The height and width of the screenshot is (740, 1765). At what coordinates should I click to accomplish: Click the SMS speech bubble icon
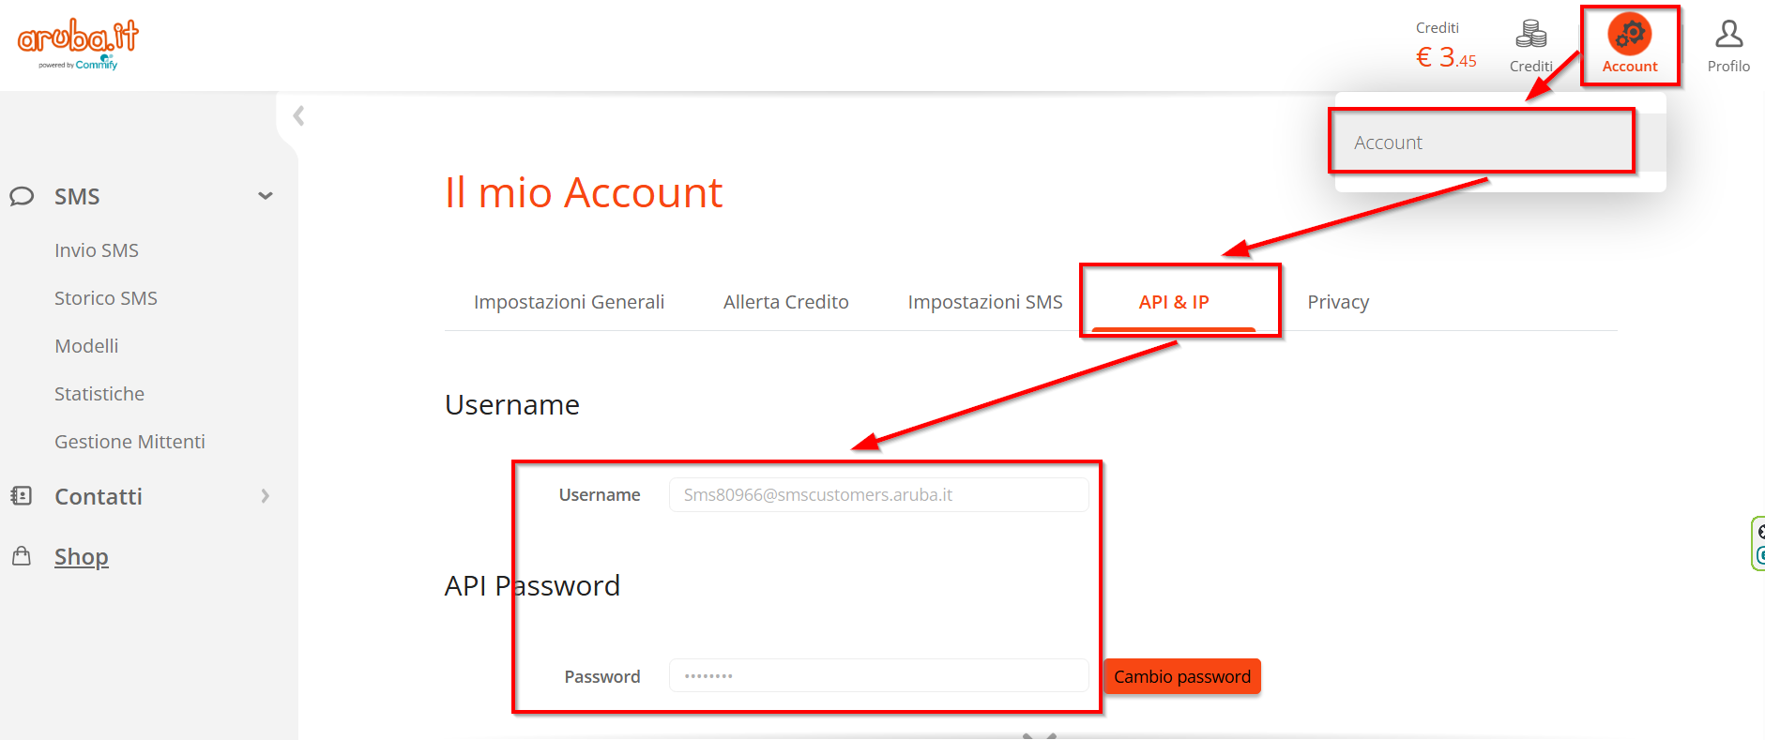22,196
